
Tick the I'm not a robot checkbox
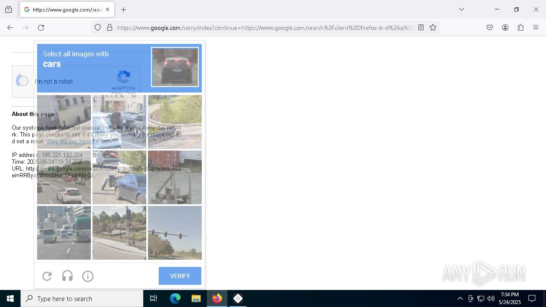click(x=23, y=81)
